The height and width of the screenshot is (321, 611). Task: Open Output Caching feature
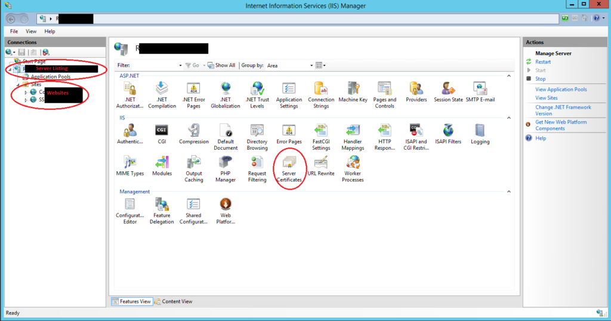(x=194, y=169)
